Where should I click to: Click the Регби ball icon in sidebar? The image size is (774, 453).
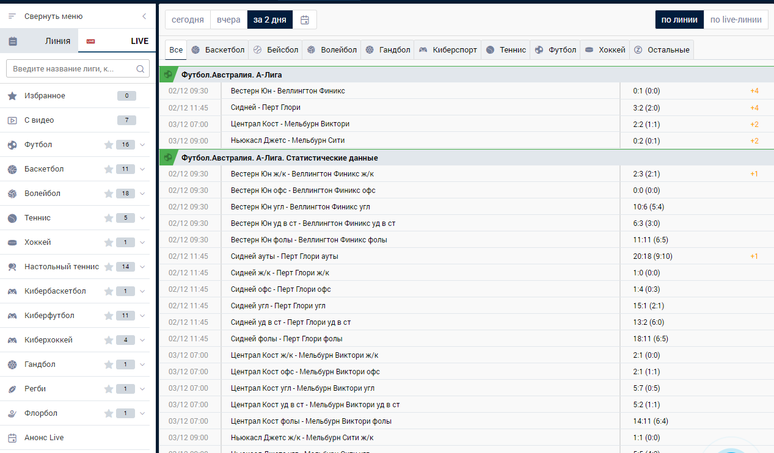(x=12, y=389)
